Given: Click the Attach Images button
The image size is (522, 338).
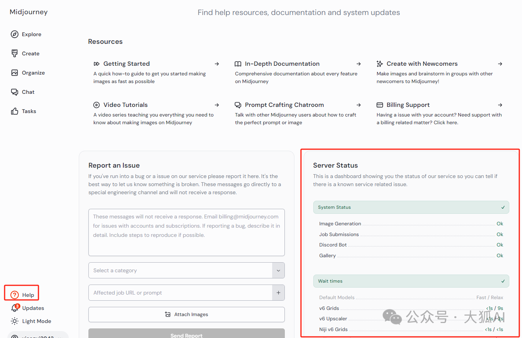Looking at the screenshot, I should [x=186, y=315].
